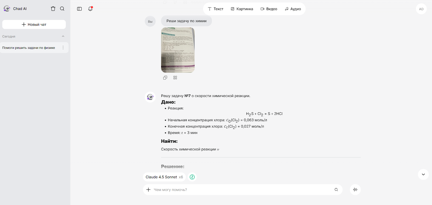Start a new chat with Новый чат

[34, 25]
